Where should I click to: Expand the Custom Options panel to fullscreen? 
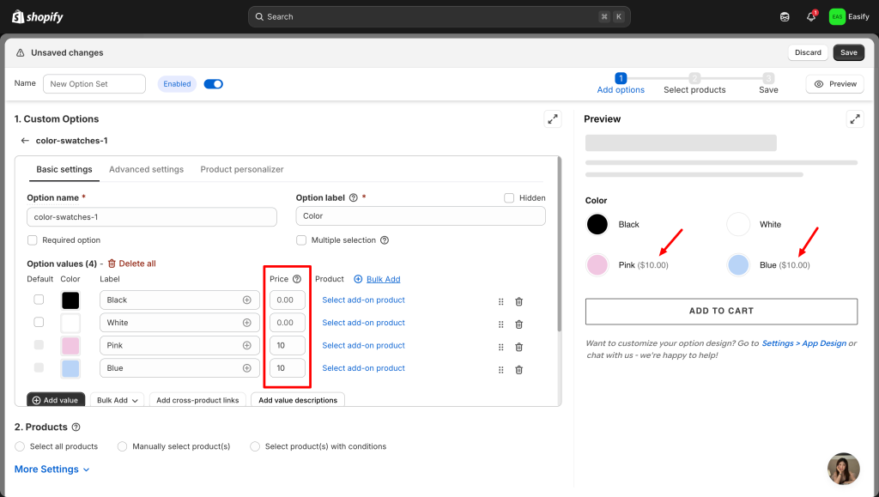[553, 119]
